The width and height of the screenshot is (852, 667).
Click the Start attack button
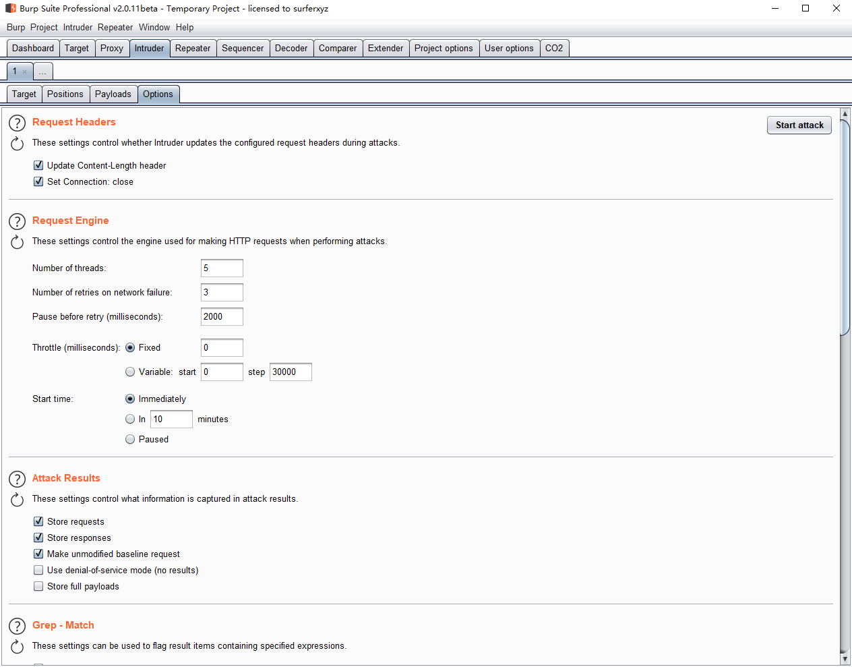click(x=799, y=125)
